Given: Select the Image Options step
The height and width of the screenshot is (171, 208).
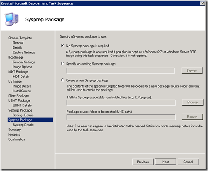Looking at the screenshot, I should [x=22, y=67].
